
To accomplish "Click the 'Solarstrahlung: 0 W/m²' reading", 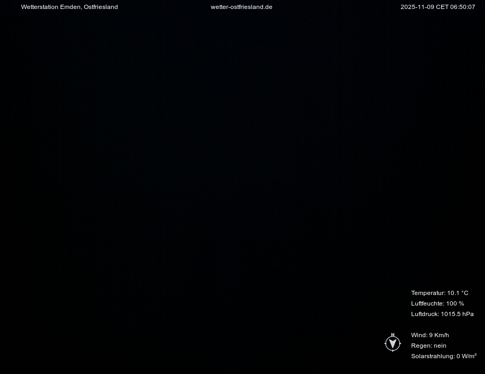I will point(444,356).
